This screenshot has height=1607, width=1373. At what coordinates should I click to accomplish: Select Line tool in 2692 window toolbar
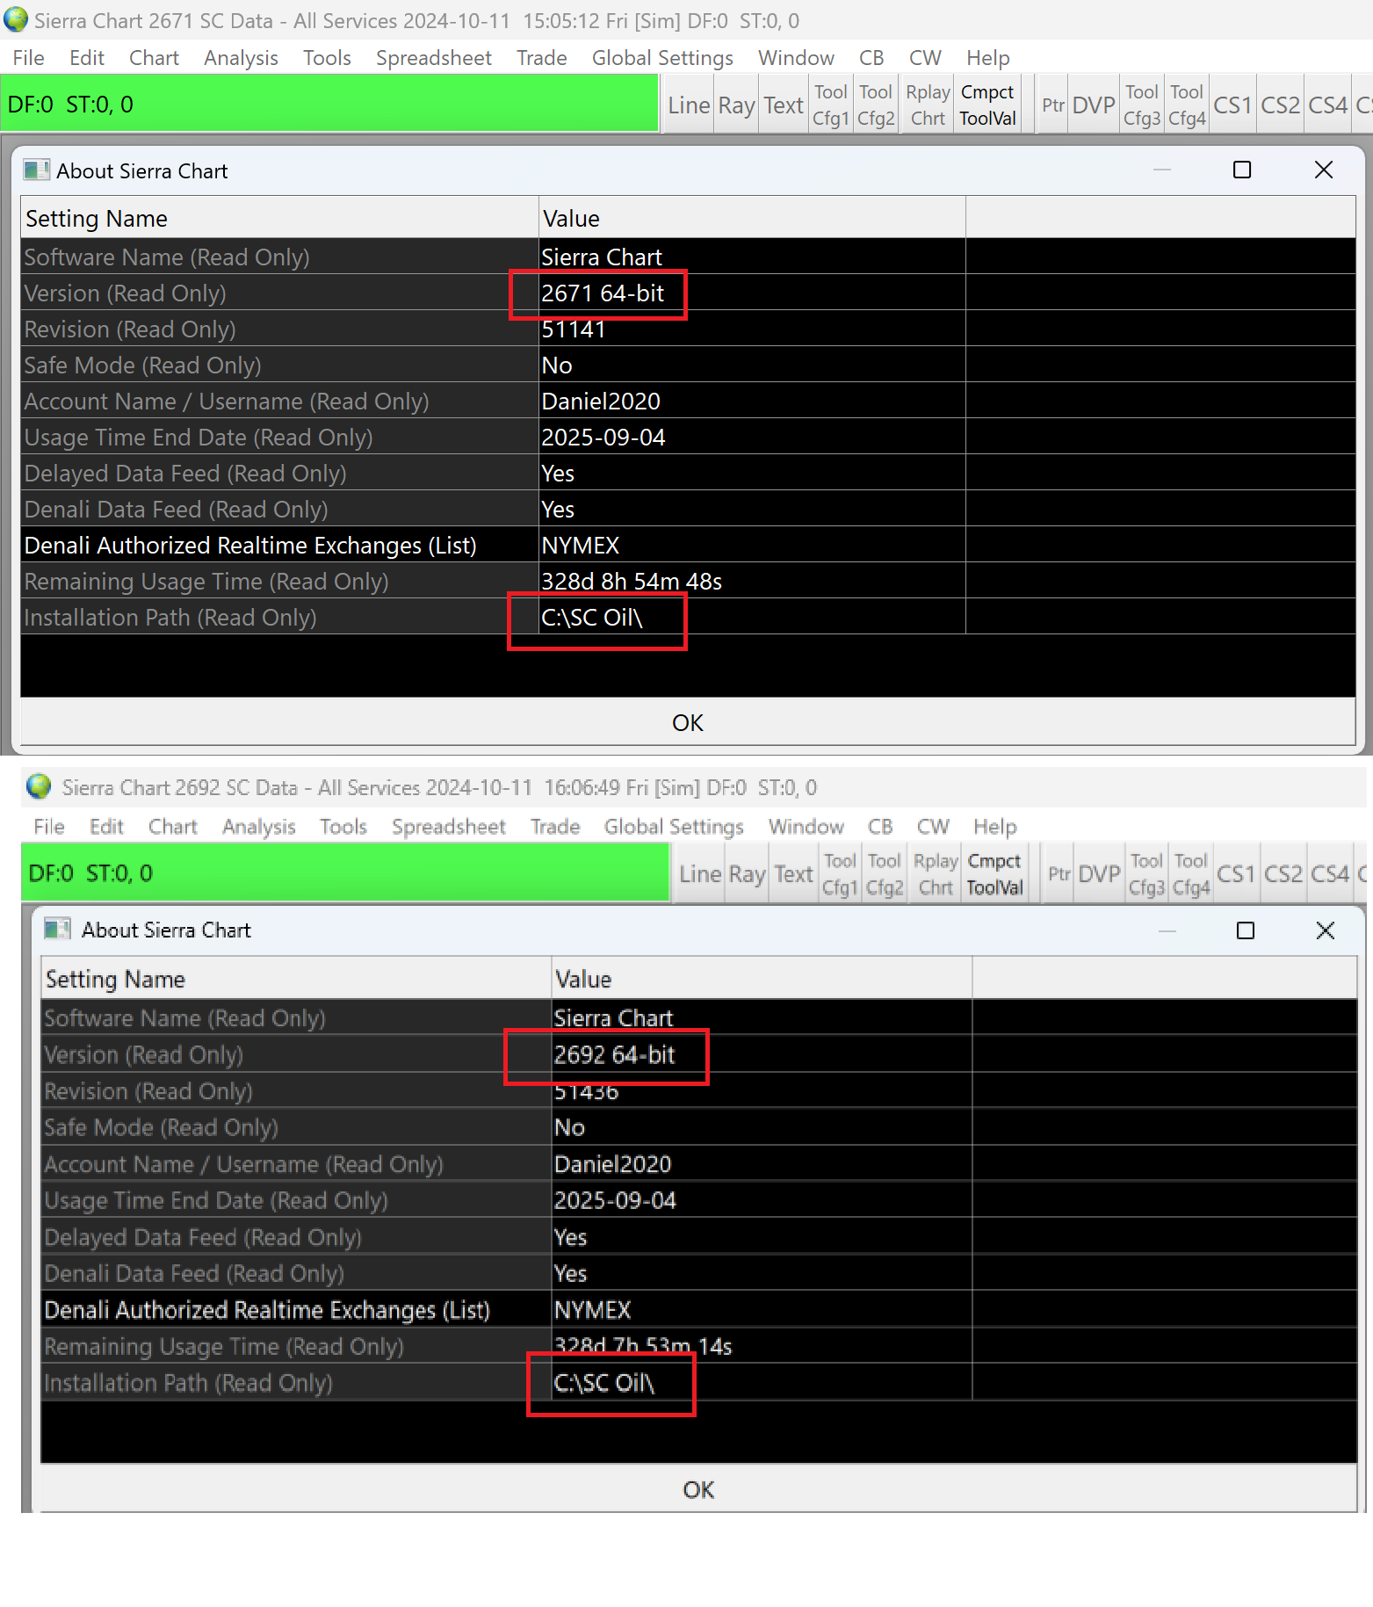pyautogui.click(x=700, y=874)
